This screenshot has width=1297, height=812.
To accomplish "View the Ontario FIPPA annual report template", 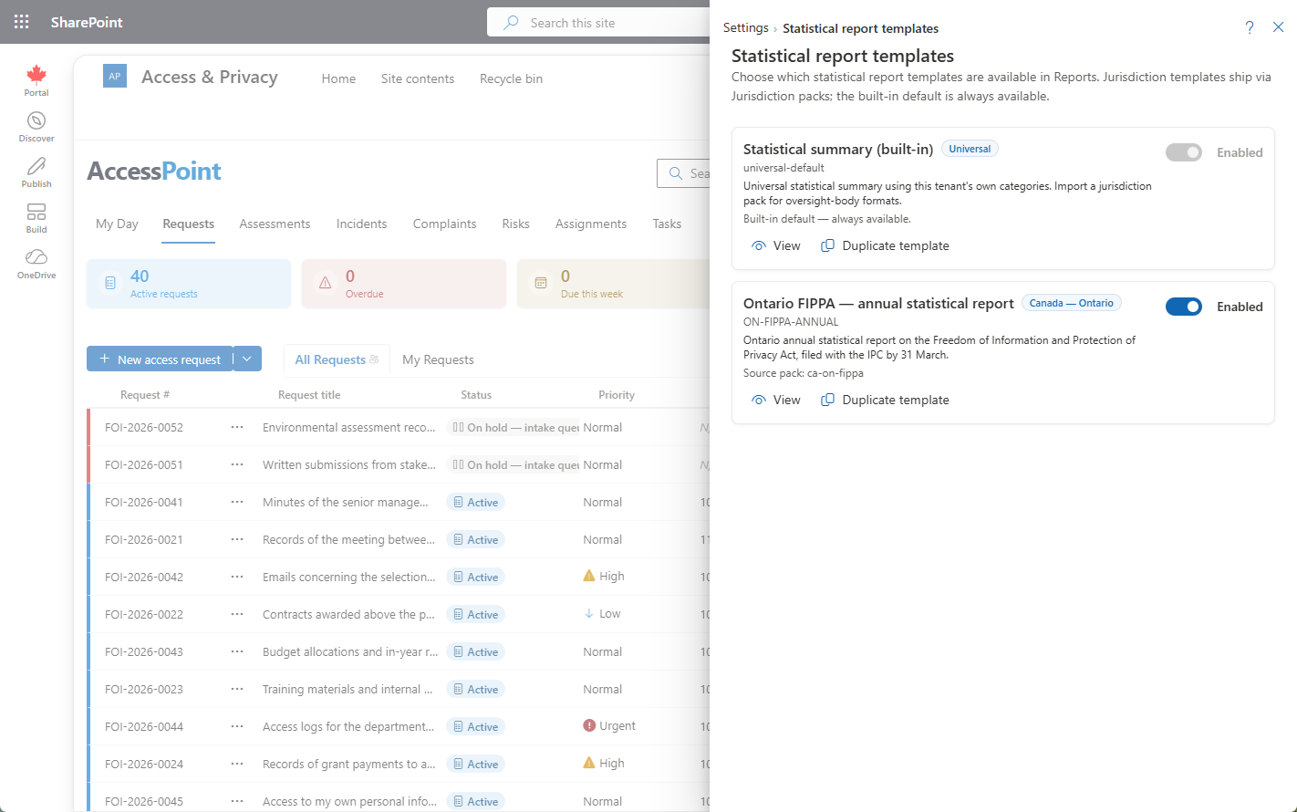I will (x=776, y=400).
